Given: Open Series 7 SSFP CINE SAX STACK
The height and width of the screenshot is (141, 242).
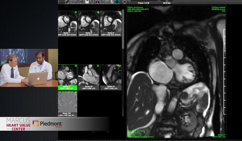Looking at the screenshot, I should pyautogui.click(x=68, y=23).
